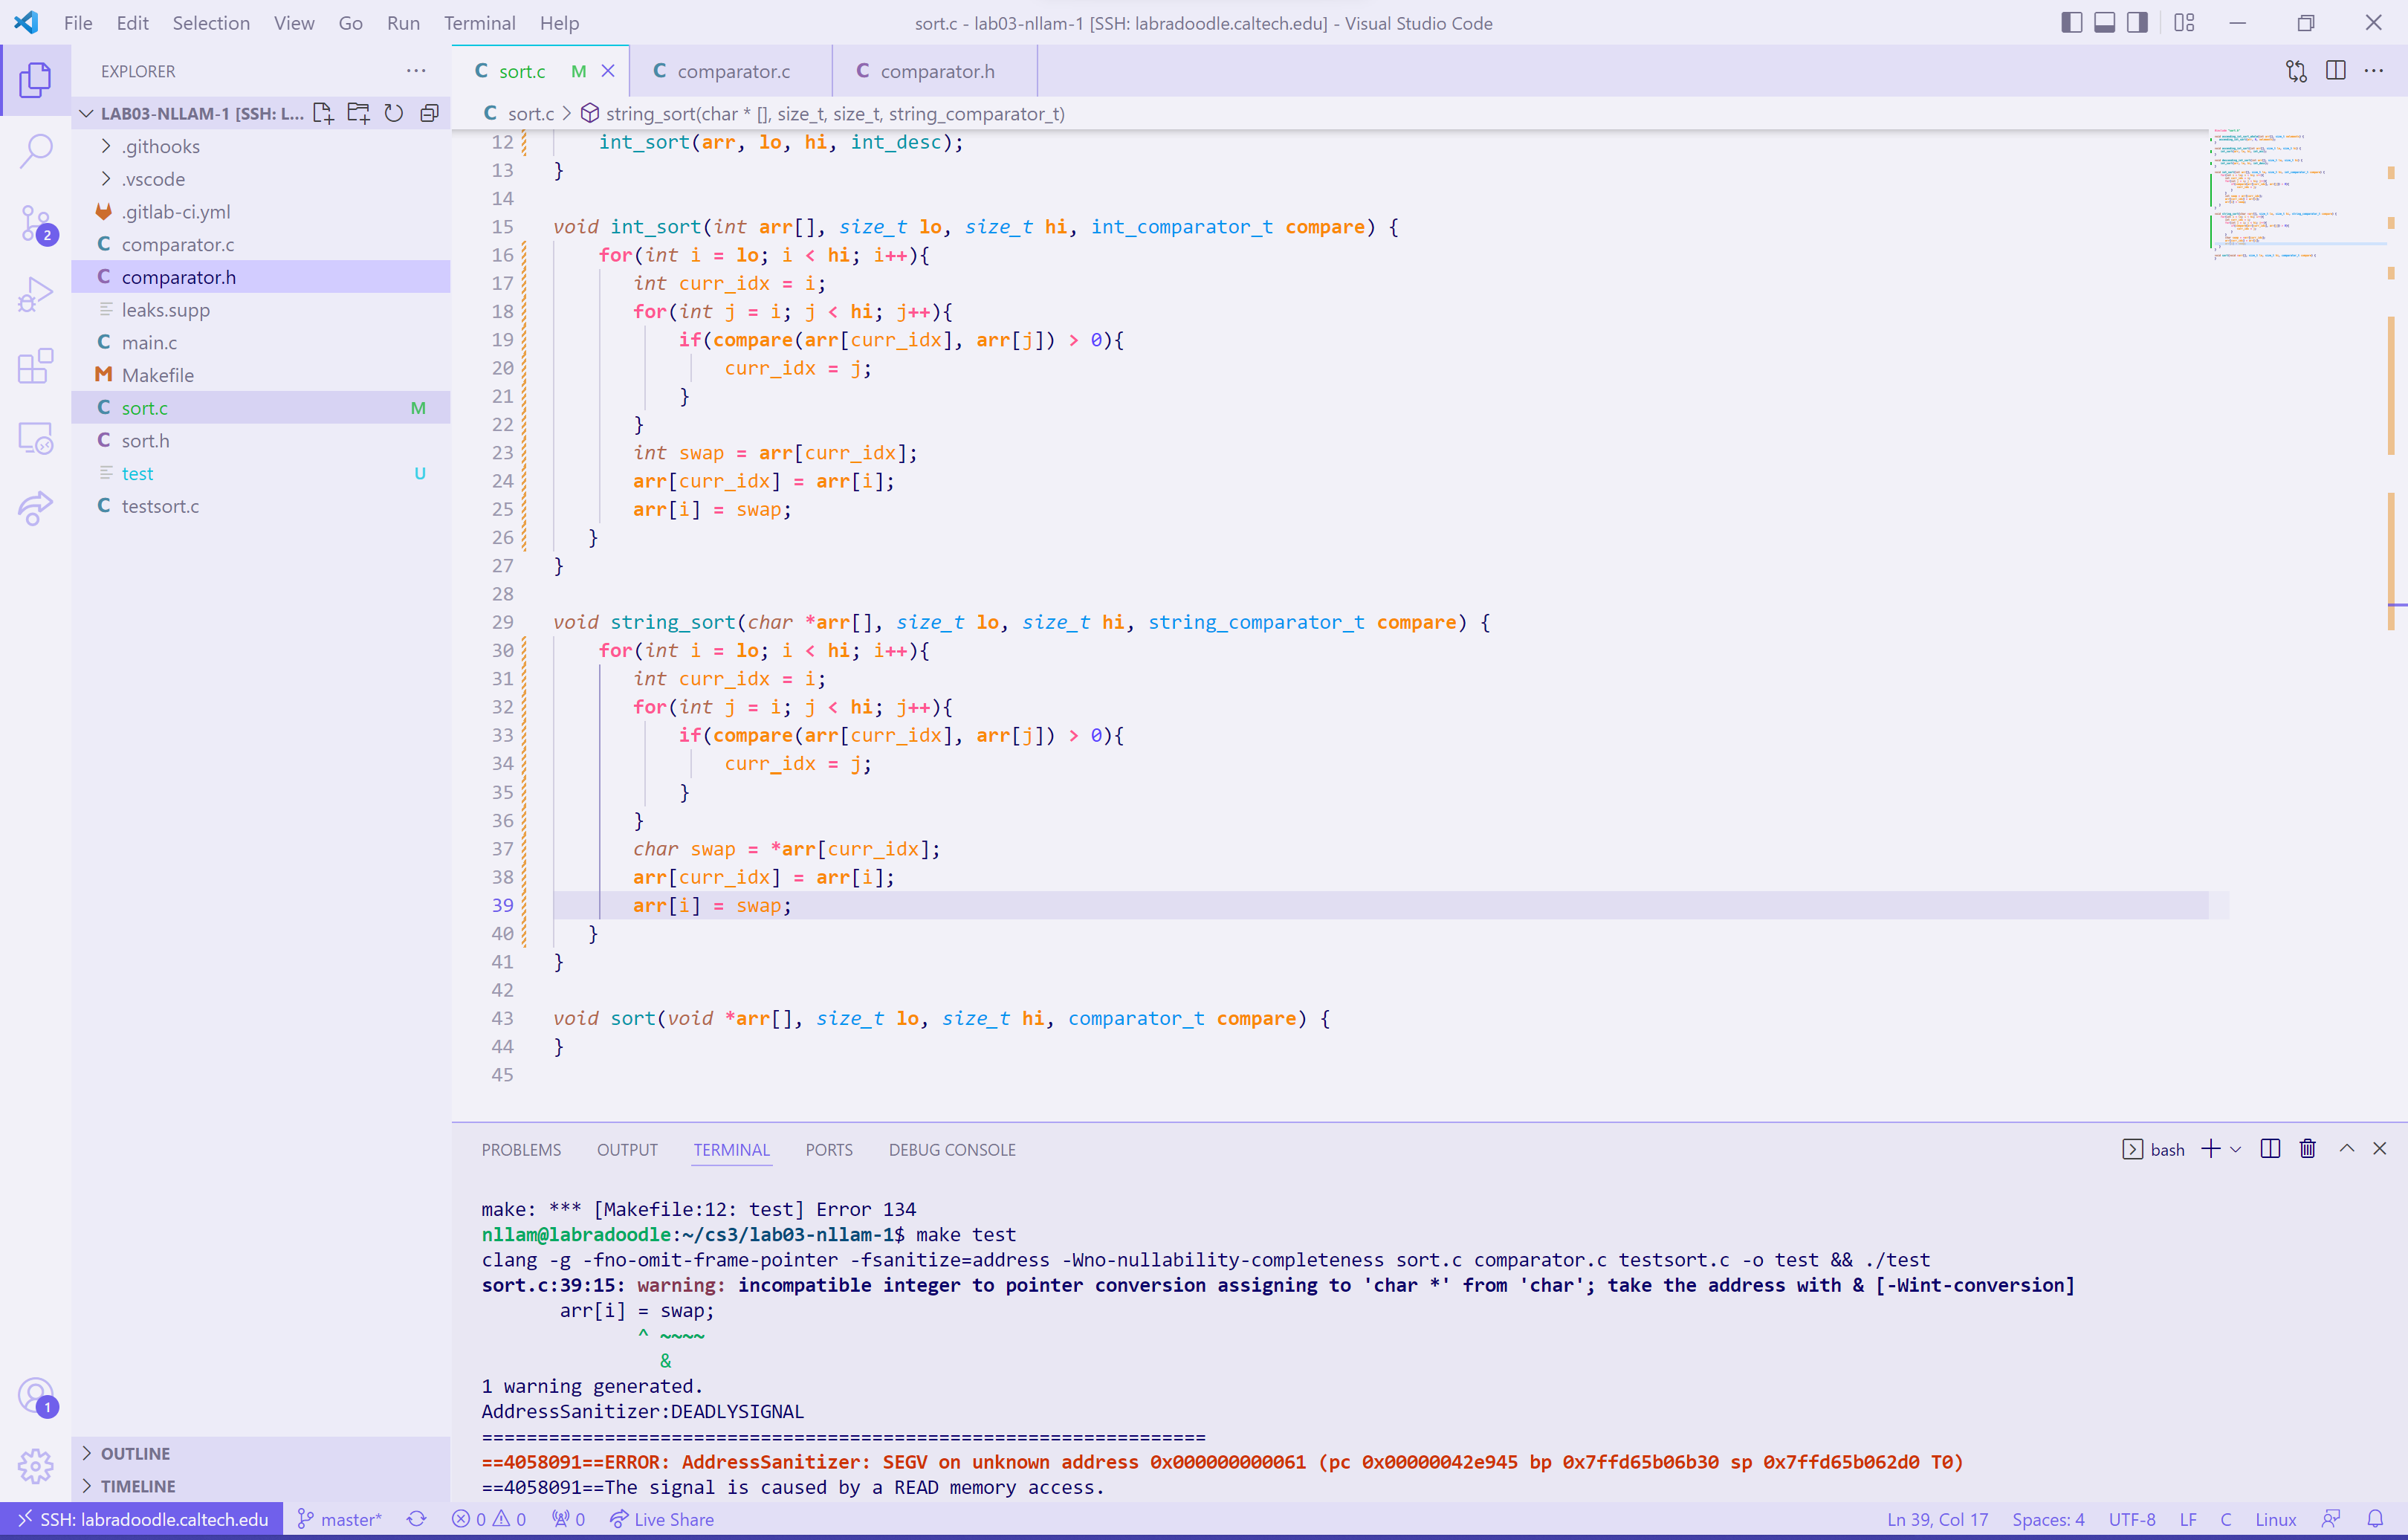Toggle secondary side bar visibility
The image size is (2408, 1540).
coord(2137,23)
